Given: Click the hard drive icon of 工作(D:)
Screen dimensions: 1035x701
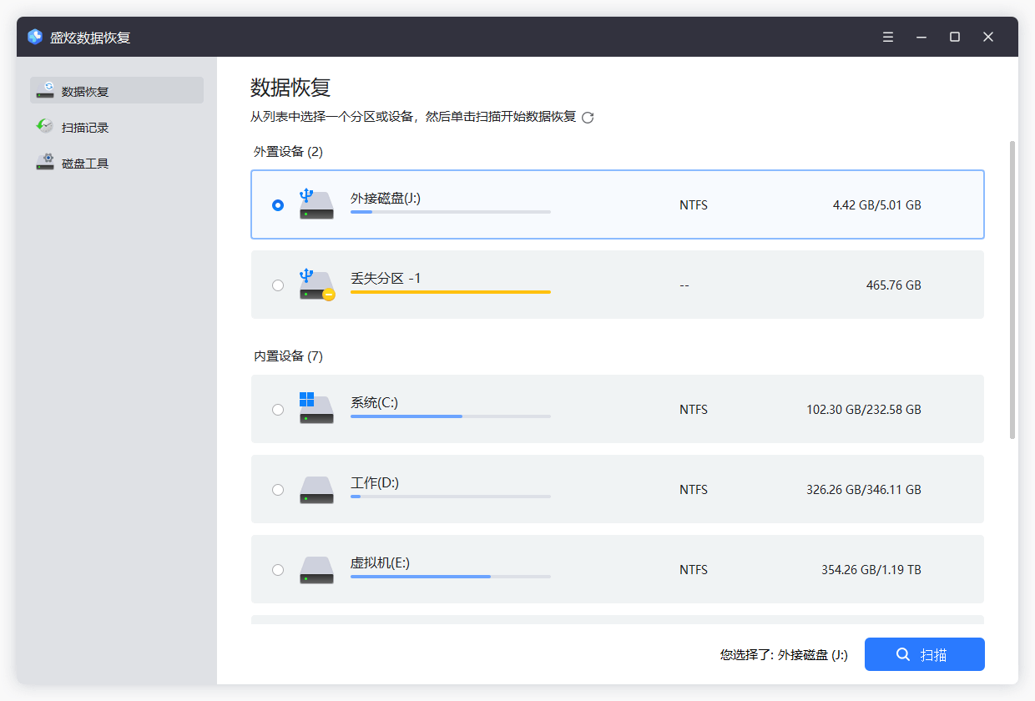Looking at the screenshot, I should click(316, 490).
